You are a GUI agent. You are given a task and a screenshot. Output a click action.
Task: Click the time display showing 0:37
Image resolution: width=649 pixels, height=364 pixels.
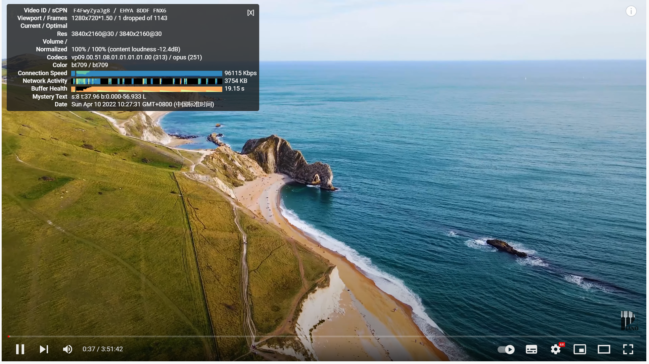pos(88,349)
